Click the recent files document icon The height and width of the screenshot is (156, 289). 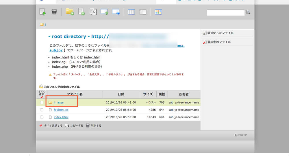tap(204, 33)
